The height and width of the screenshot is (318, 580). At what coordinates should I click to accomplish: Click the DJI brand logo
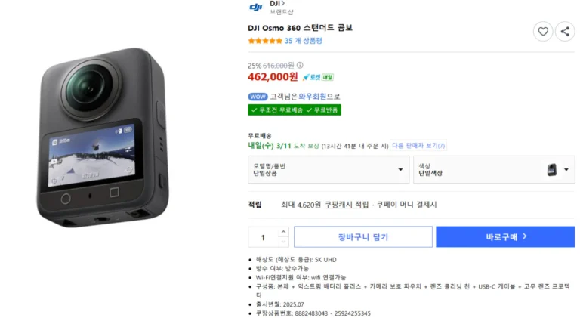pyautogui.click(x=255, y=8)
